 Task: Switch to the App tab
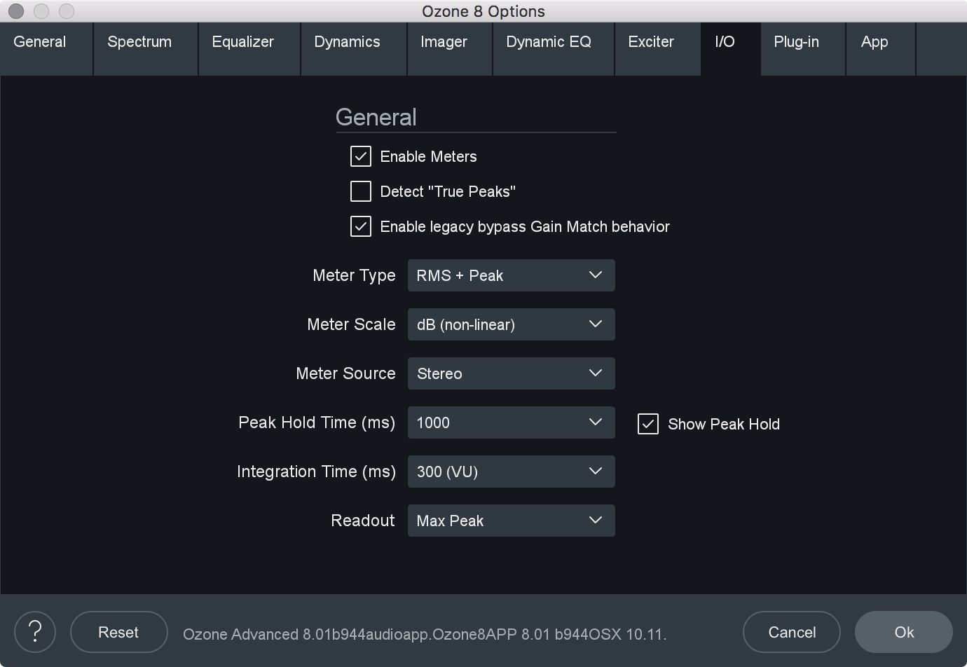tap(881, 49)
